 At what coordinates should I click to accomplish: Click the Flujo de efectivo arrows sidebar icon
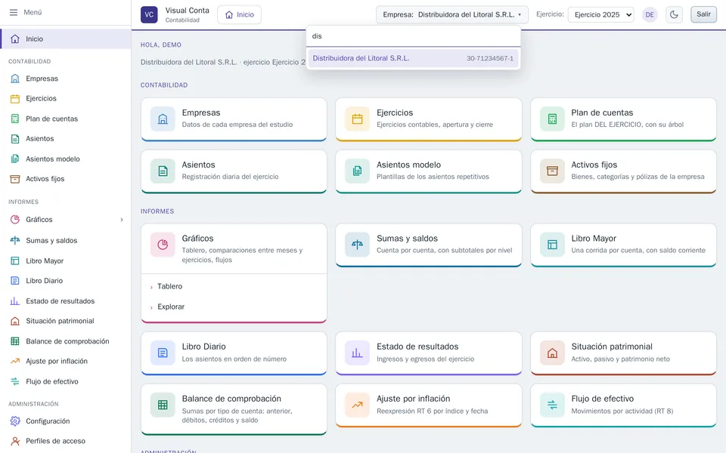tap(15, 381)
